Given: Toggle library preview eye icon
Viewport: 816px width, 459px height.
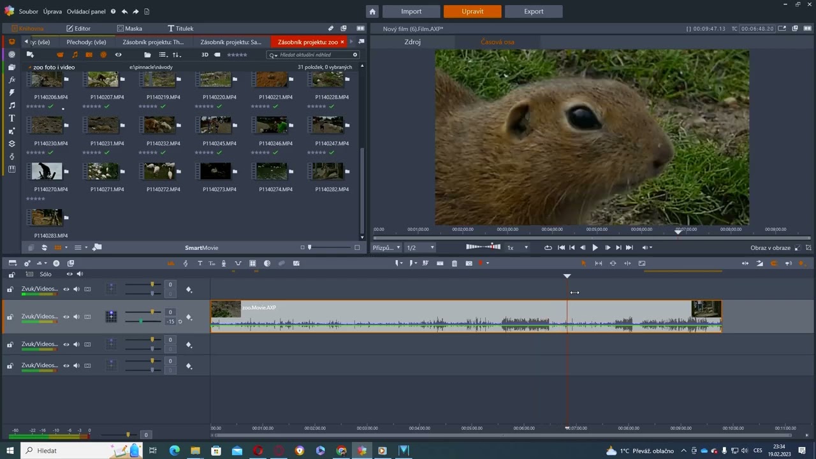Looking at the screenshot, I should (118, 55).
